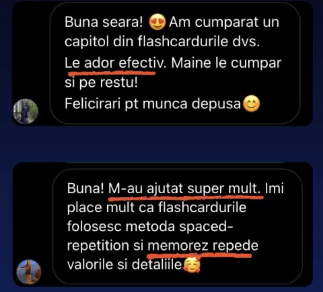Click 'Felicirari pt munca depusa' line

153,104
